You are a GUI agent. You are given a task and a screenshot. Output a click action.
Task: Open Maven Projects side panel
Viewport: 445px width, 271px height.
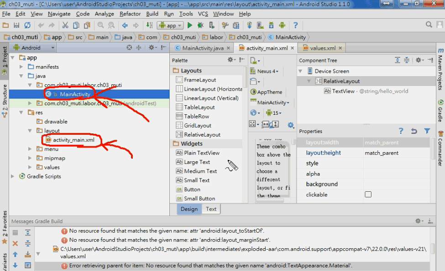click(x=440, y=69)
